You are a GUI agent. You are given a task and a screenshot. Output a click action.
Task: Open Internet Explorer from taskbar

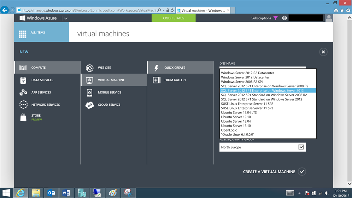tap(20, 193)
